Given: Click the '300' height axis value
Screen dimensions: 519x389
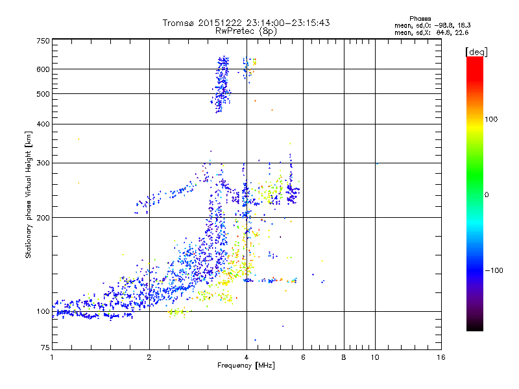Looking at the screenshot, I should pyautogui.click(x=43, y=163).
